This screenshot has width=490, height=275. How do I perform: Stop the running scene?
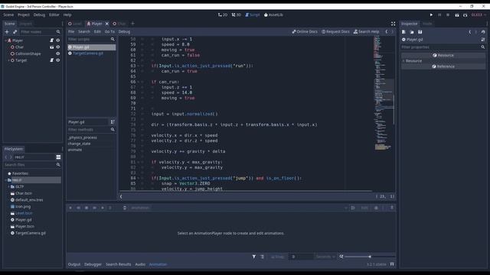pos(448,15)
